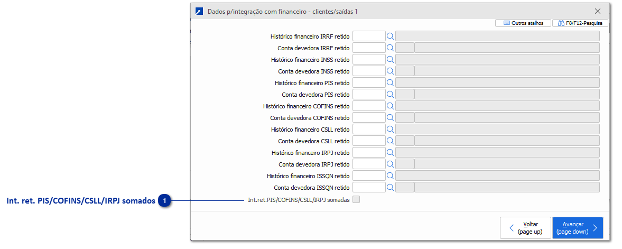622x249 pixels.
Task: Click search icon for Histórico financeiro IRPJ retido
Action: pos(391,152)
